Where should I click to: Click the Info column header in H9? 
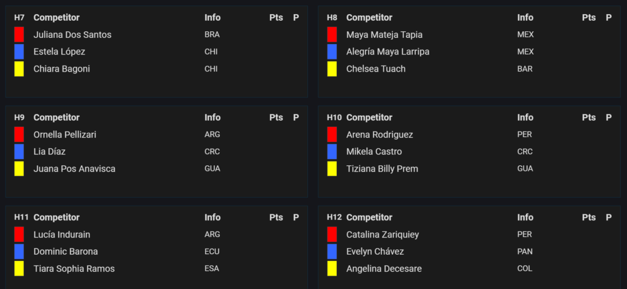(212, 118)
